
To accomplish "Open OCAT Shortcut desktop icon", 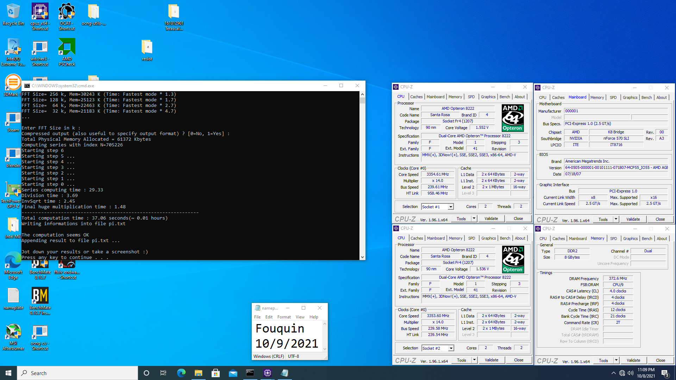I will pyautogui.click(x=67, y=17).
